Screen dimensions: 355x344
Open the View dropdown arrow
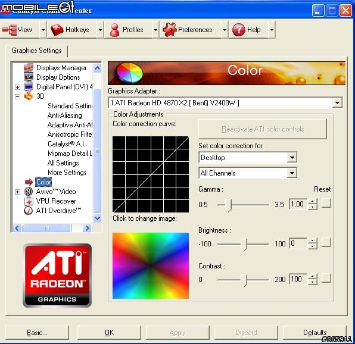click(x=43, y=30)
